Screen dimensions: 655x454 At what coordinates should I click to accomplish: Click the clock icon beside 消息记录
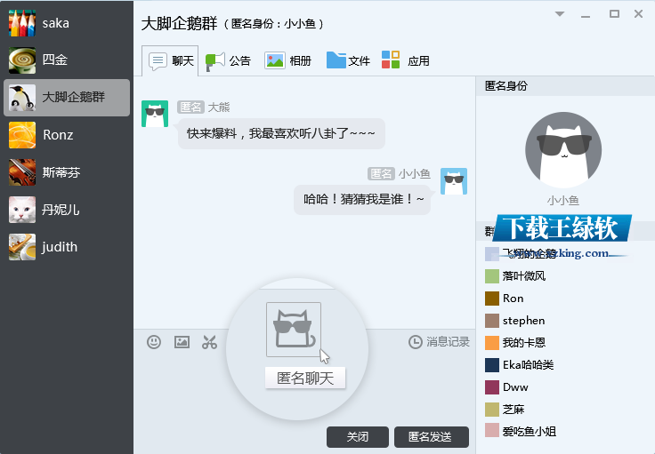[416, 342]
